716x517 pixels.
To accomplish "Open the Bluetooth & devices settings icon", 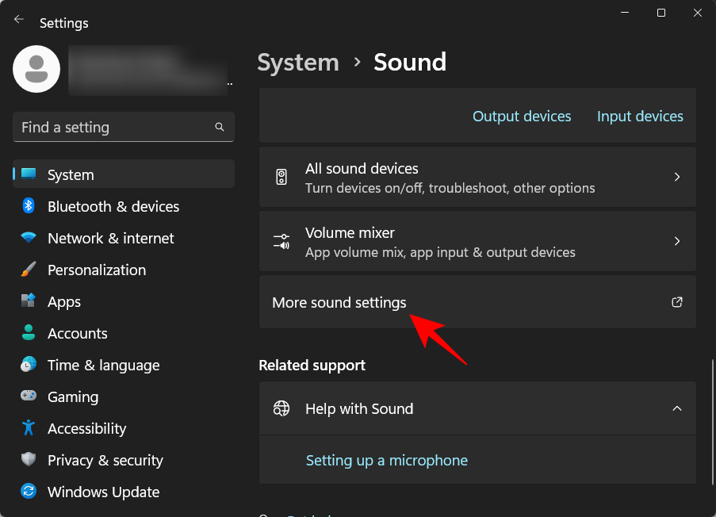I will pyautogui.click(x=29, y=206).
